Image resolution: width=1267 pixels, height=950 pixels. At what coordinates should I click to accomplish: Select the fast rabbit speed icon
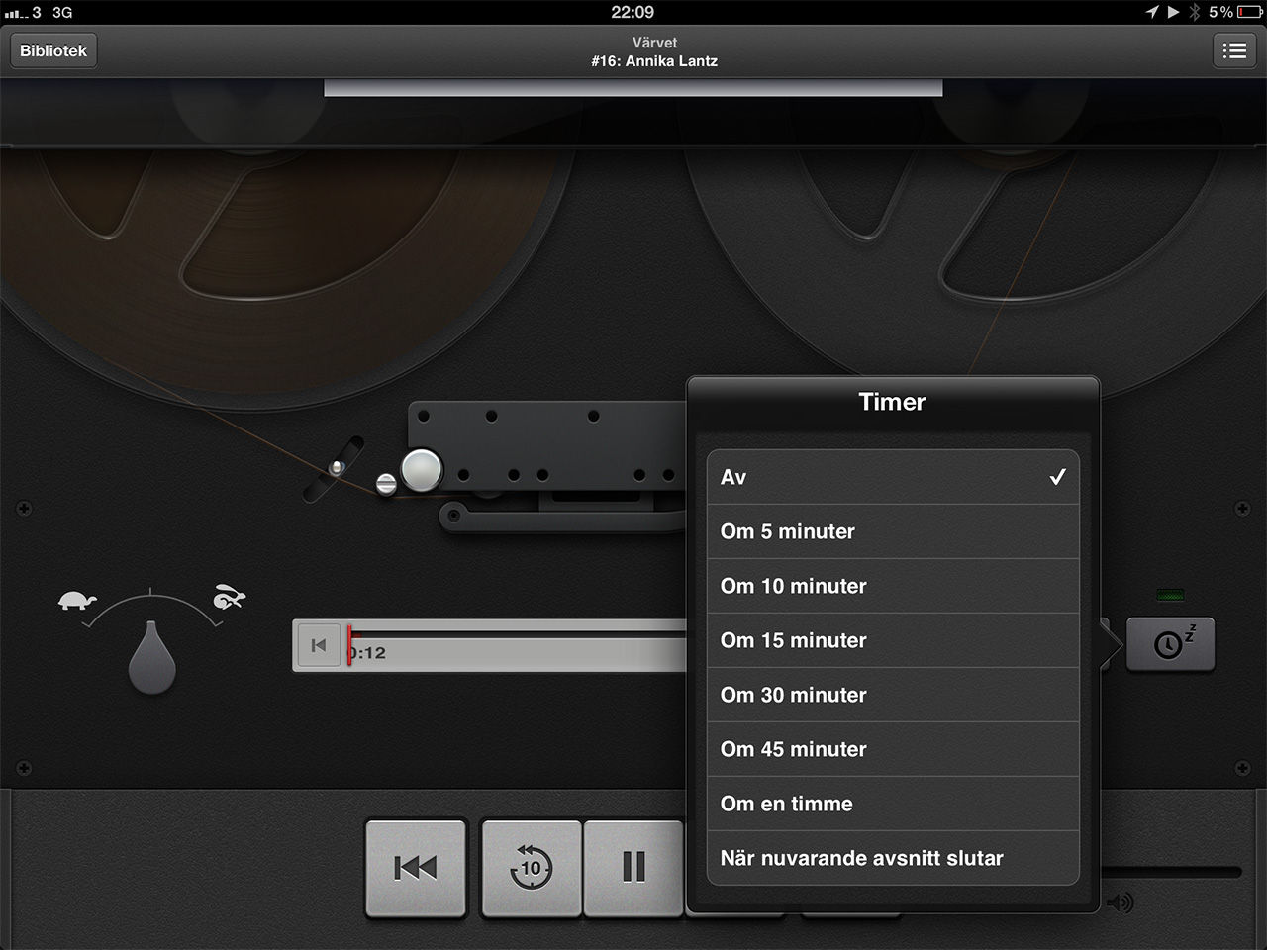pyautogui.click(x=229, y=597)
